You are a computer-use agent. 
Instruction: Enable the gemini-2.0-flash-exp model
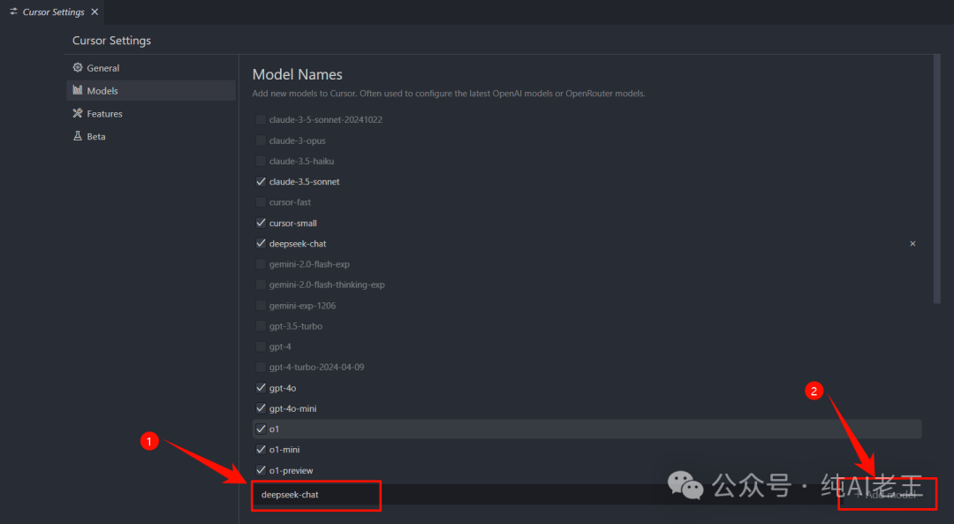pyautogui.click(x=261, y=264)
